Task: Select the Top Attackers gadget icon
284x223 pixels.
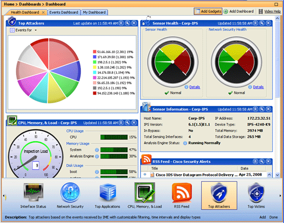Action: [219, 193]
